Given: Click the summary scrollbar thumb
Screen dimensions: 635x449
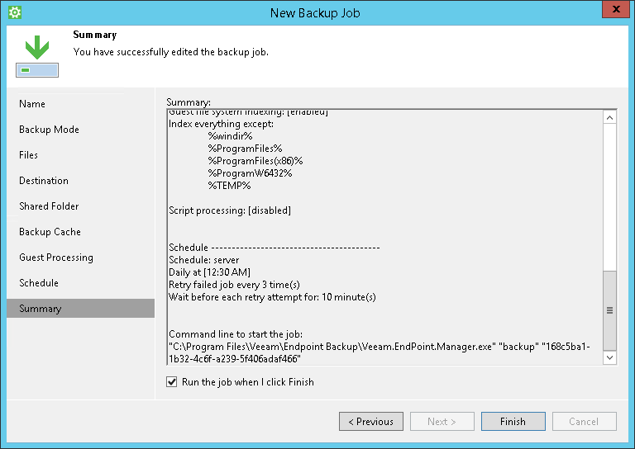Looking at the screenshot, I should 610,309.
